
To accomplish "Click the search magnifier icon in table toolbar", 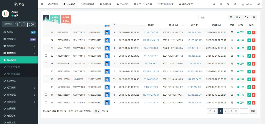I will click(254, 18).
